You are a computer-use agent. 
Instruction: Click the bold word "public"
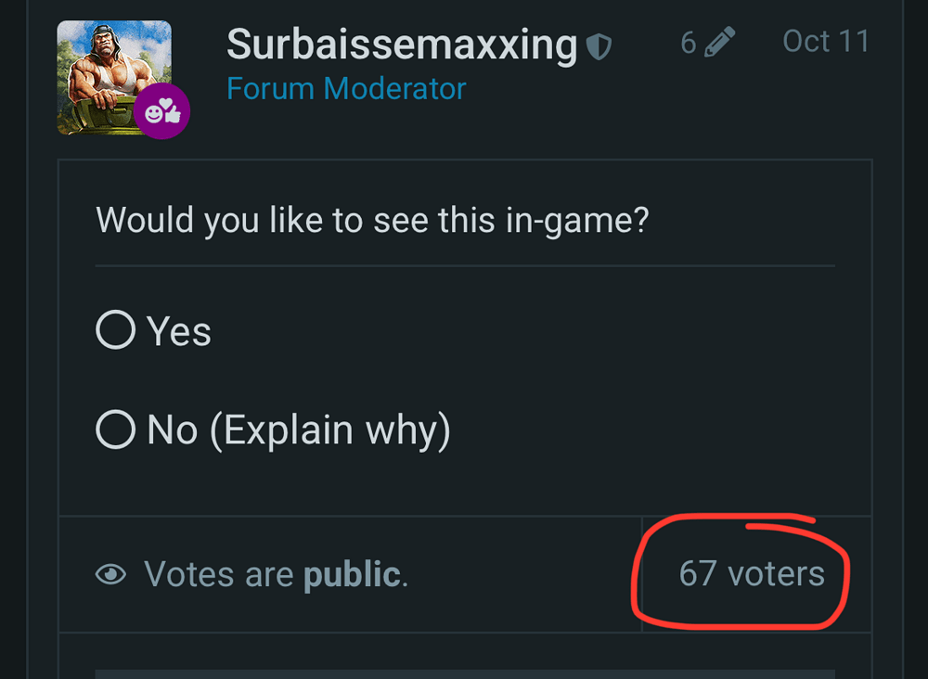click(353, 575)
